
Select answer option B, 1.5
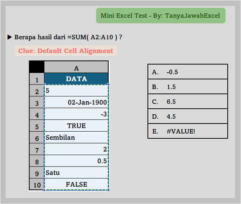point(188,86)
